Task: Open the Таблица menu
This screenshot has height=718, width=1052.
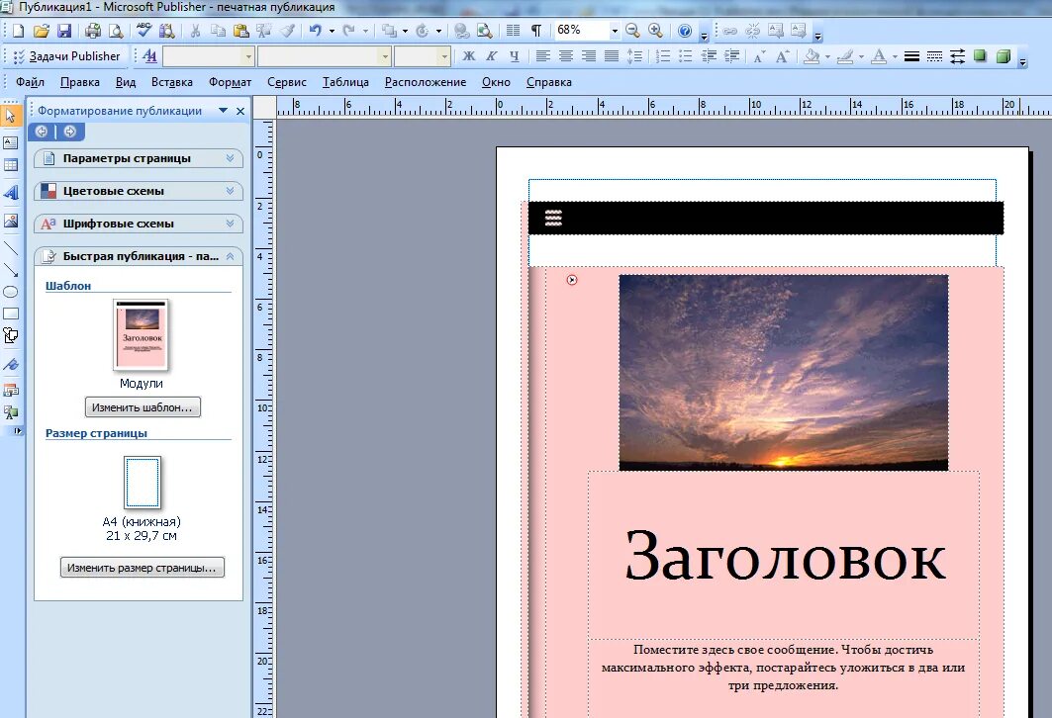Action: (345, 82)
